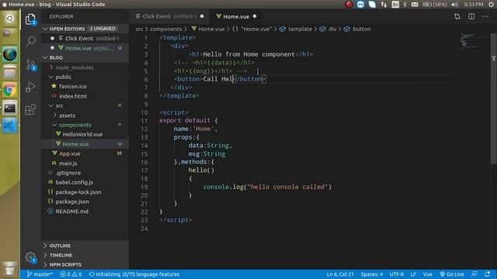
Task: Open editor More Actions ellipsis
Action: (x=485, y=16)
